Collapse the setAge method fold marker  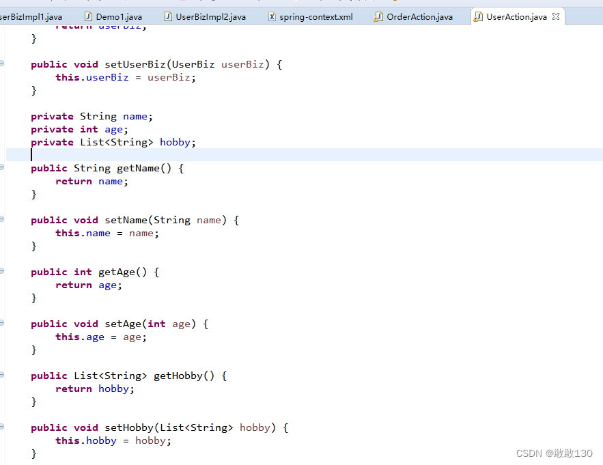click(x=2, y=323)
